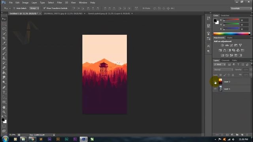This screenshot has height=142, width=253.
Task: Open the Image menu
Action: [x=25, y=3]
